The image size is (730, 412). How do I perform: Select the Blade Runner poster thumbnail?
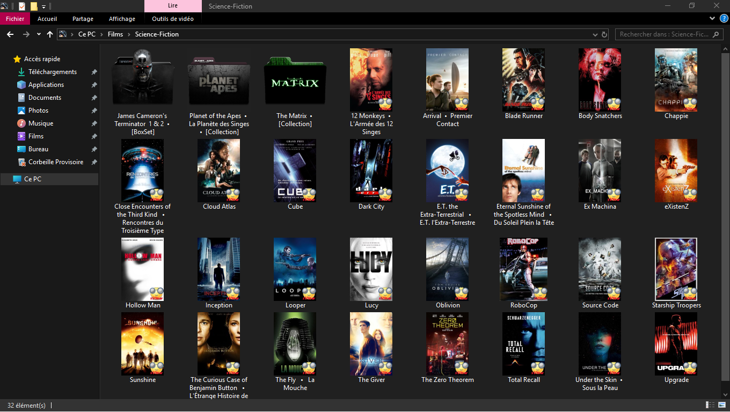524,80
